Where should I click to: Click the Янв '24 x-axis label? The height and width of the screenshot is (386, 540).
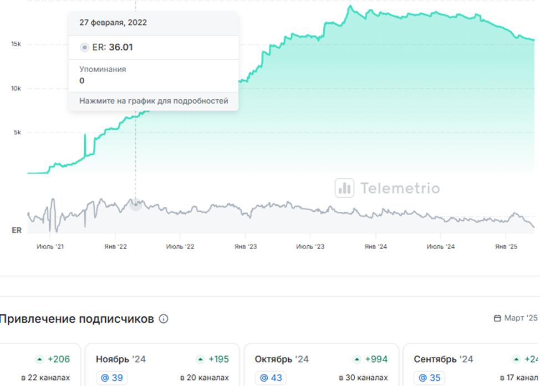click(376, 247)
